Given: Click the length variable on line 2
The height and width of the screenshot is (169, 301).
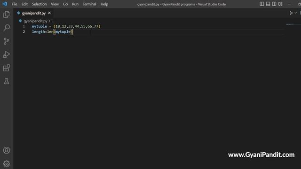Looking at the screenshot, I should click(x=39, y=31).
